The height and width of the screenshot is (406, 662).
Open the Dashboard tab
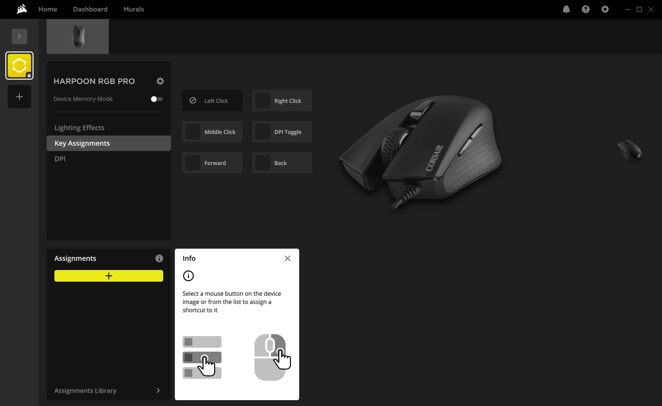(90, 9)
